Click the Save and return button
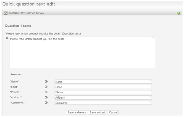Viewport: 184px width, 117px height. 76,112
